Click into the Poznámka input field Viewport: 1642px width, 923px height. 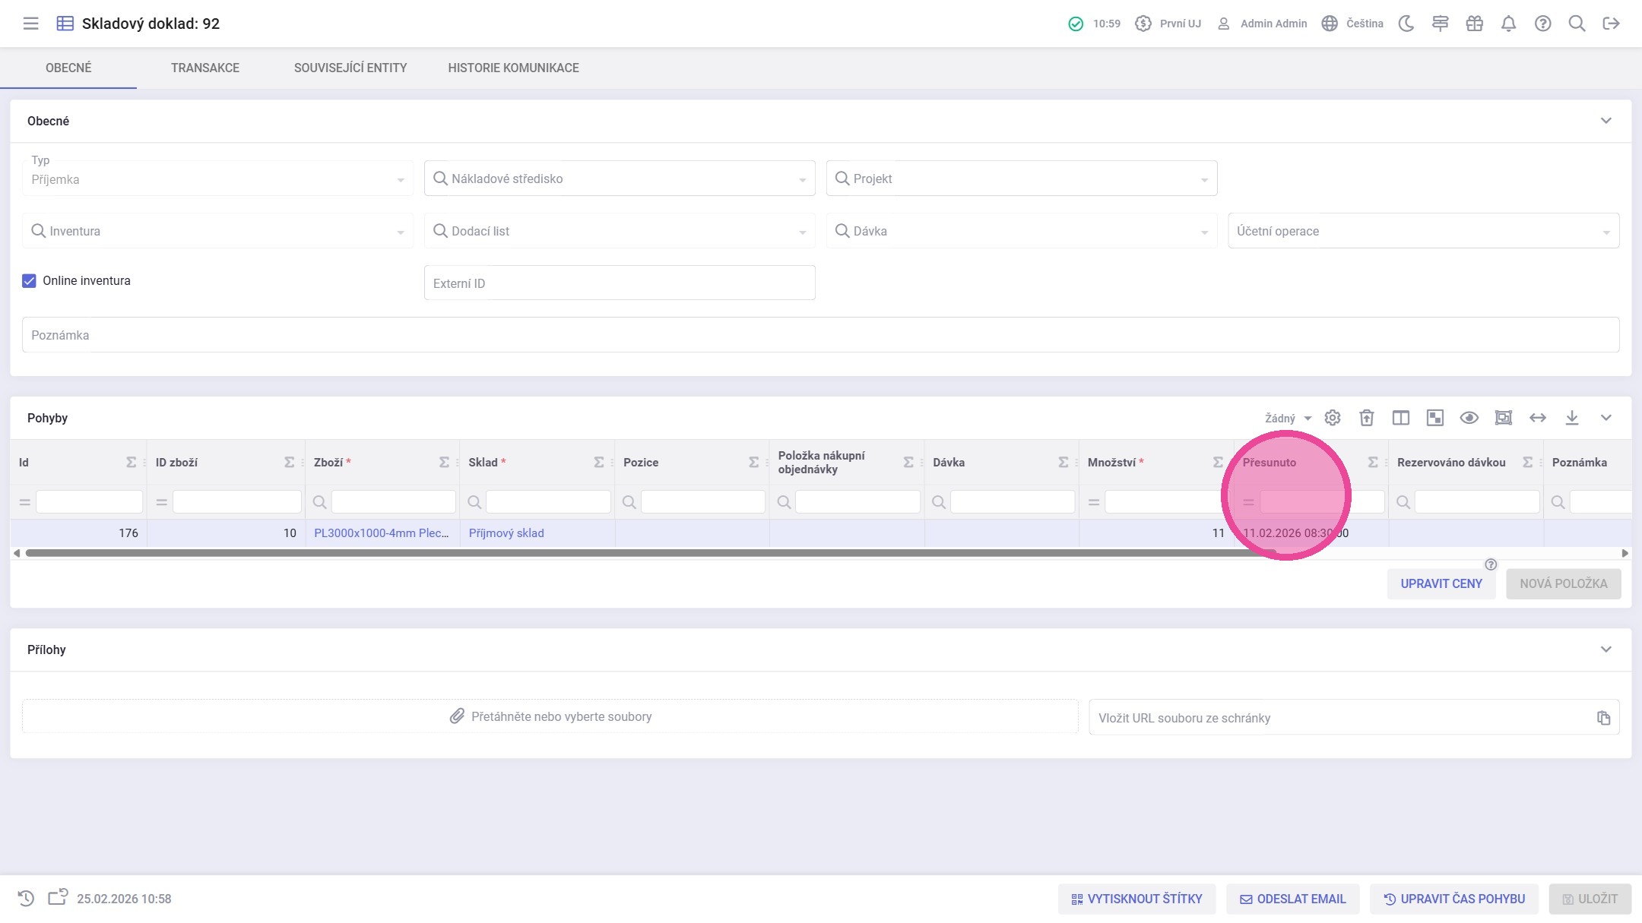coord(819,335)
